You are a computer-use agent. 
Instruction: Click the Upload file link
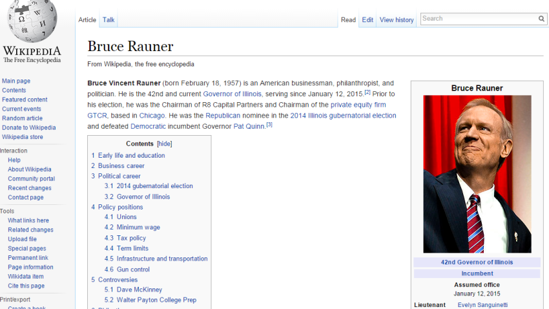pos(22,239)
